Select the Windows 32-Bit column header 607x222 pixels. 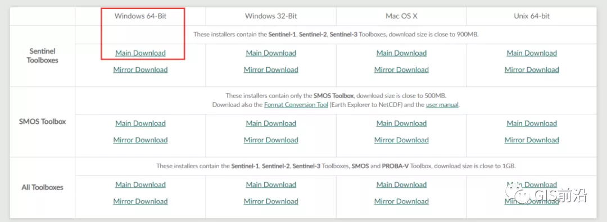(x=271, y=16)
